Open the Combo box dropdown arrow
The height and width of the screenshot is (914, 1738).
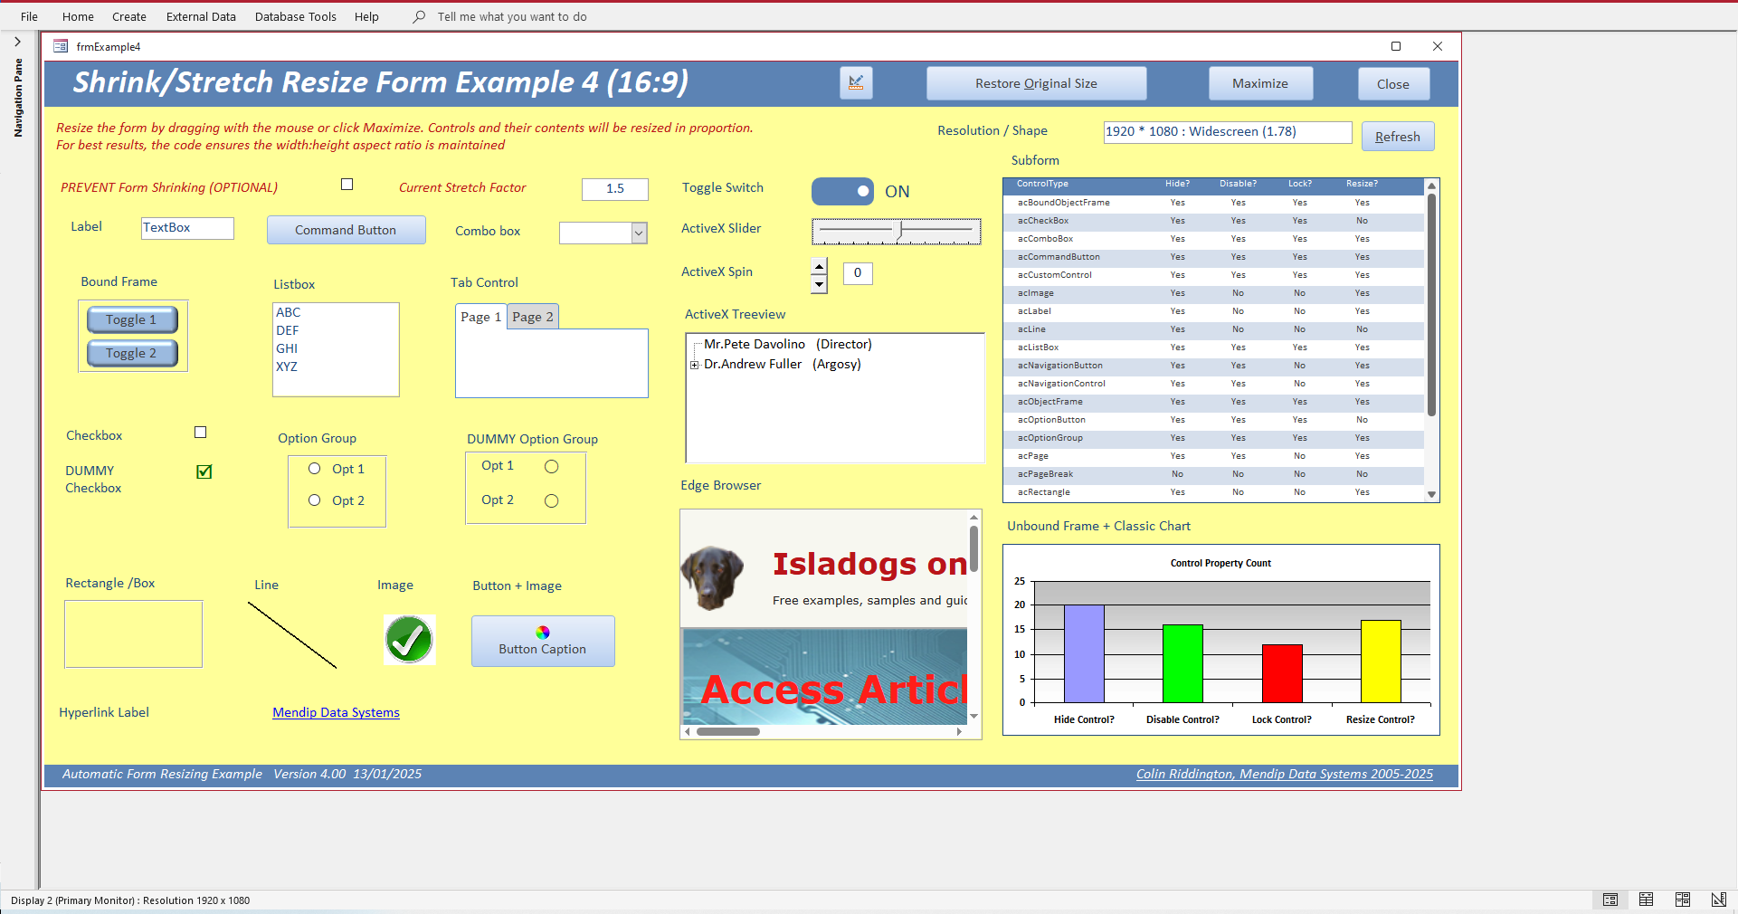pos(639,233)
